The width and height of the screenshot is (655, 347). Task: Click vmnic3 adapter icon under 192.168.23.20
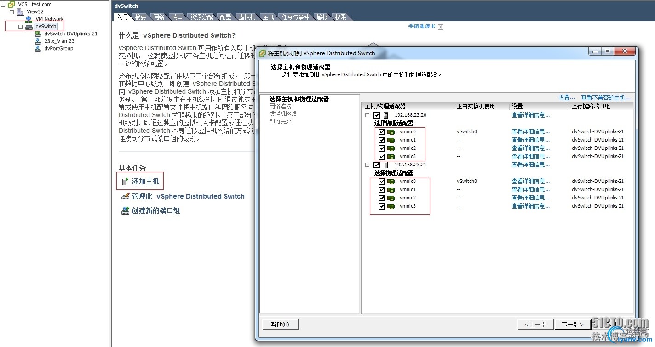pyautogui.click(x=391, y=156)
